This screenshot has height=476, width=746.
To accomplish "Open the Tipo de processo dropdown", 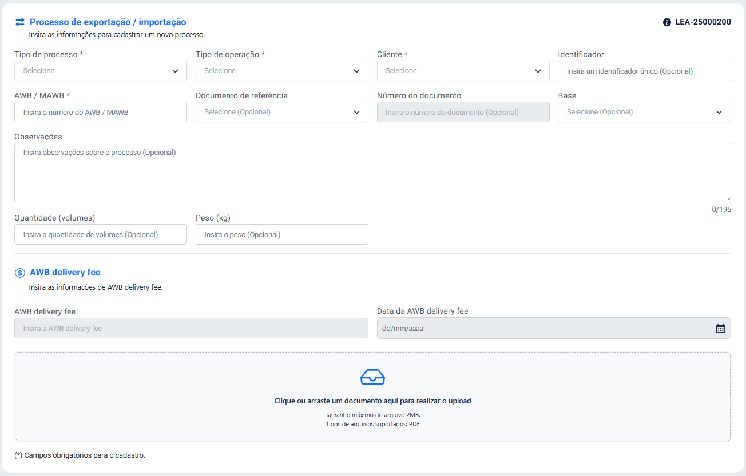I will (x=101, y=71).
